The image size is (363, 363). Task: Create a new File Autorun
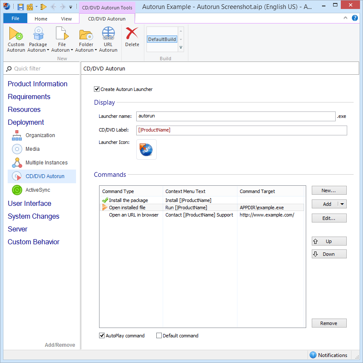[x=61, y=38]
